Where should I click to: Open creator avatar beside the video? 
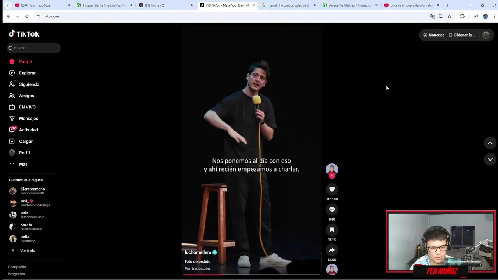[332, 169]
